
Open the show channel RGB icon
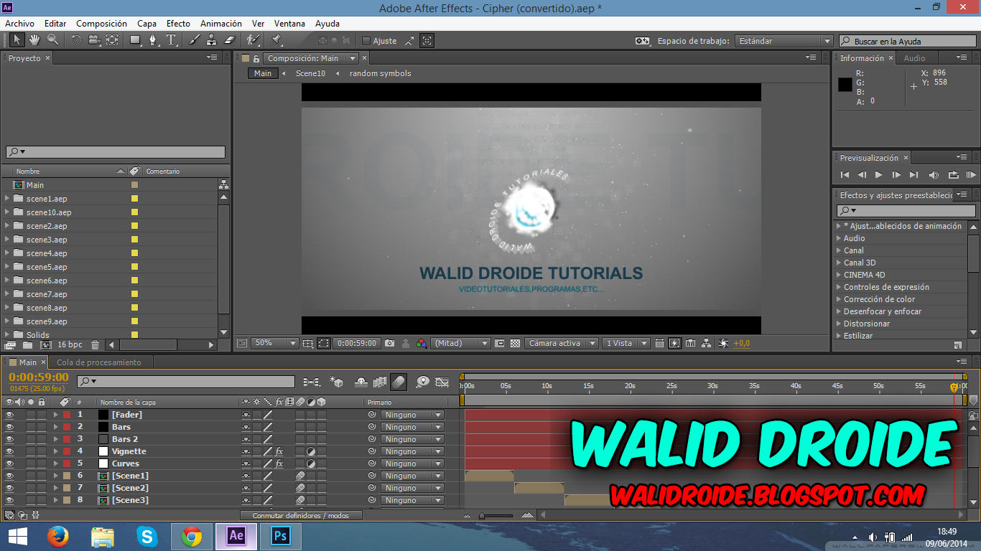point(422,343)
